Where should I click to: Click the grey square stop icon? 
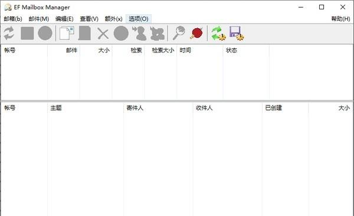click(27, 34)
